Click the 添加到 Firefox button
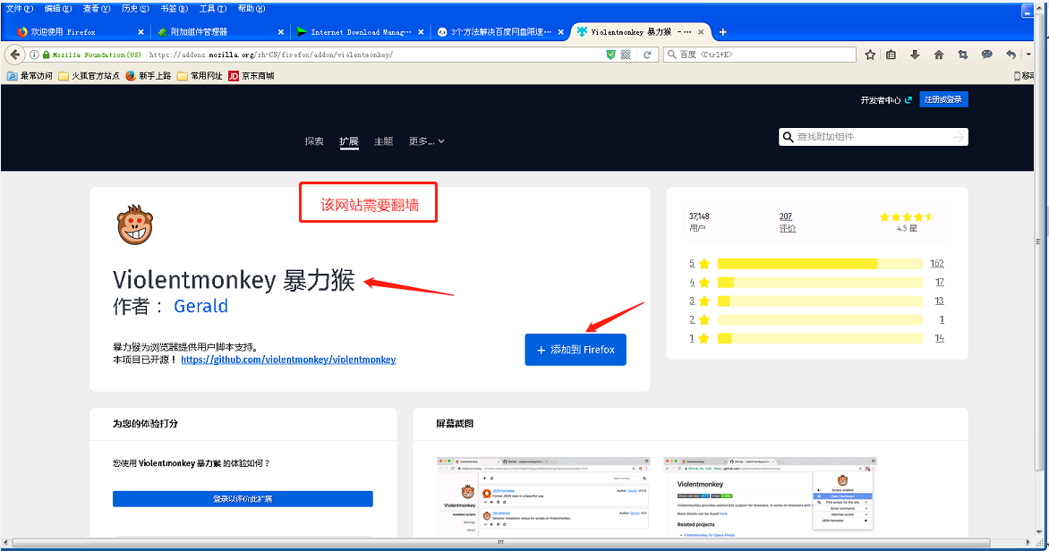Viewport: 1049px width, 551px height. click(576, 350)
